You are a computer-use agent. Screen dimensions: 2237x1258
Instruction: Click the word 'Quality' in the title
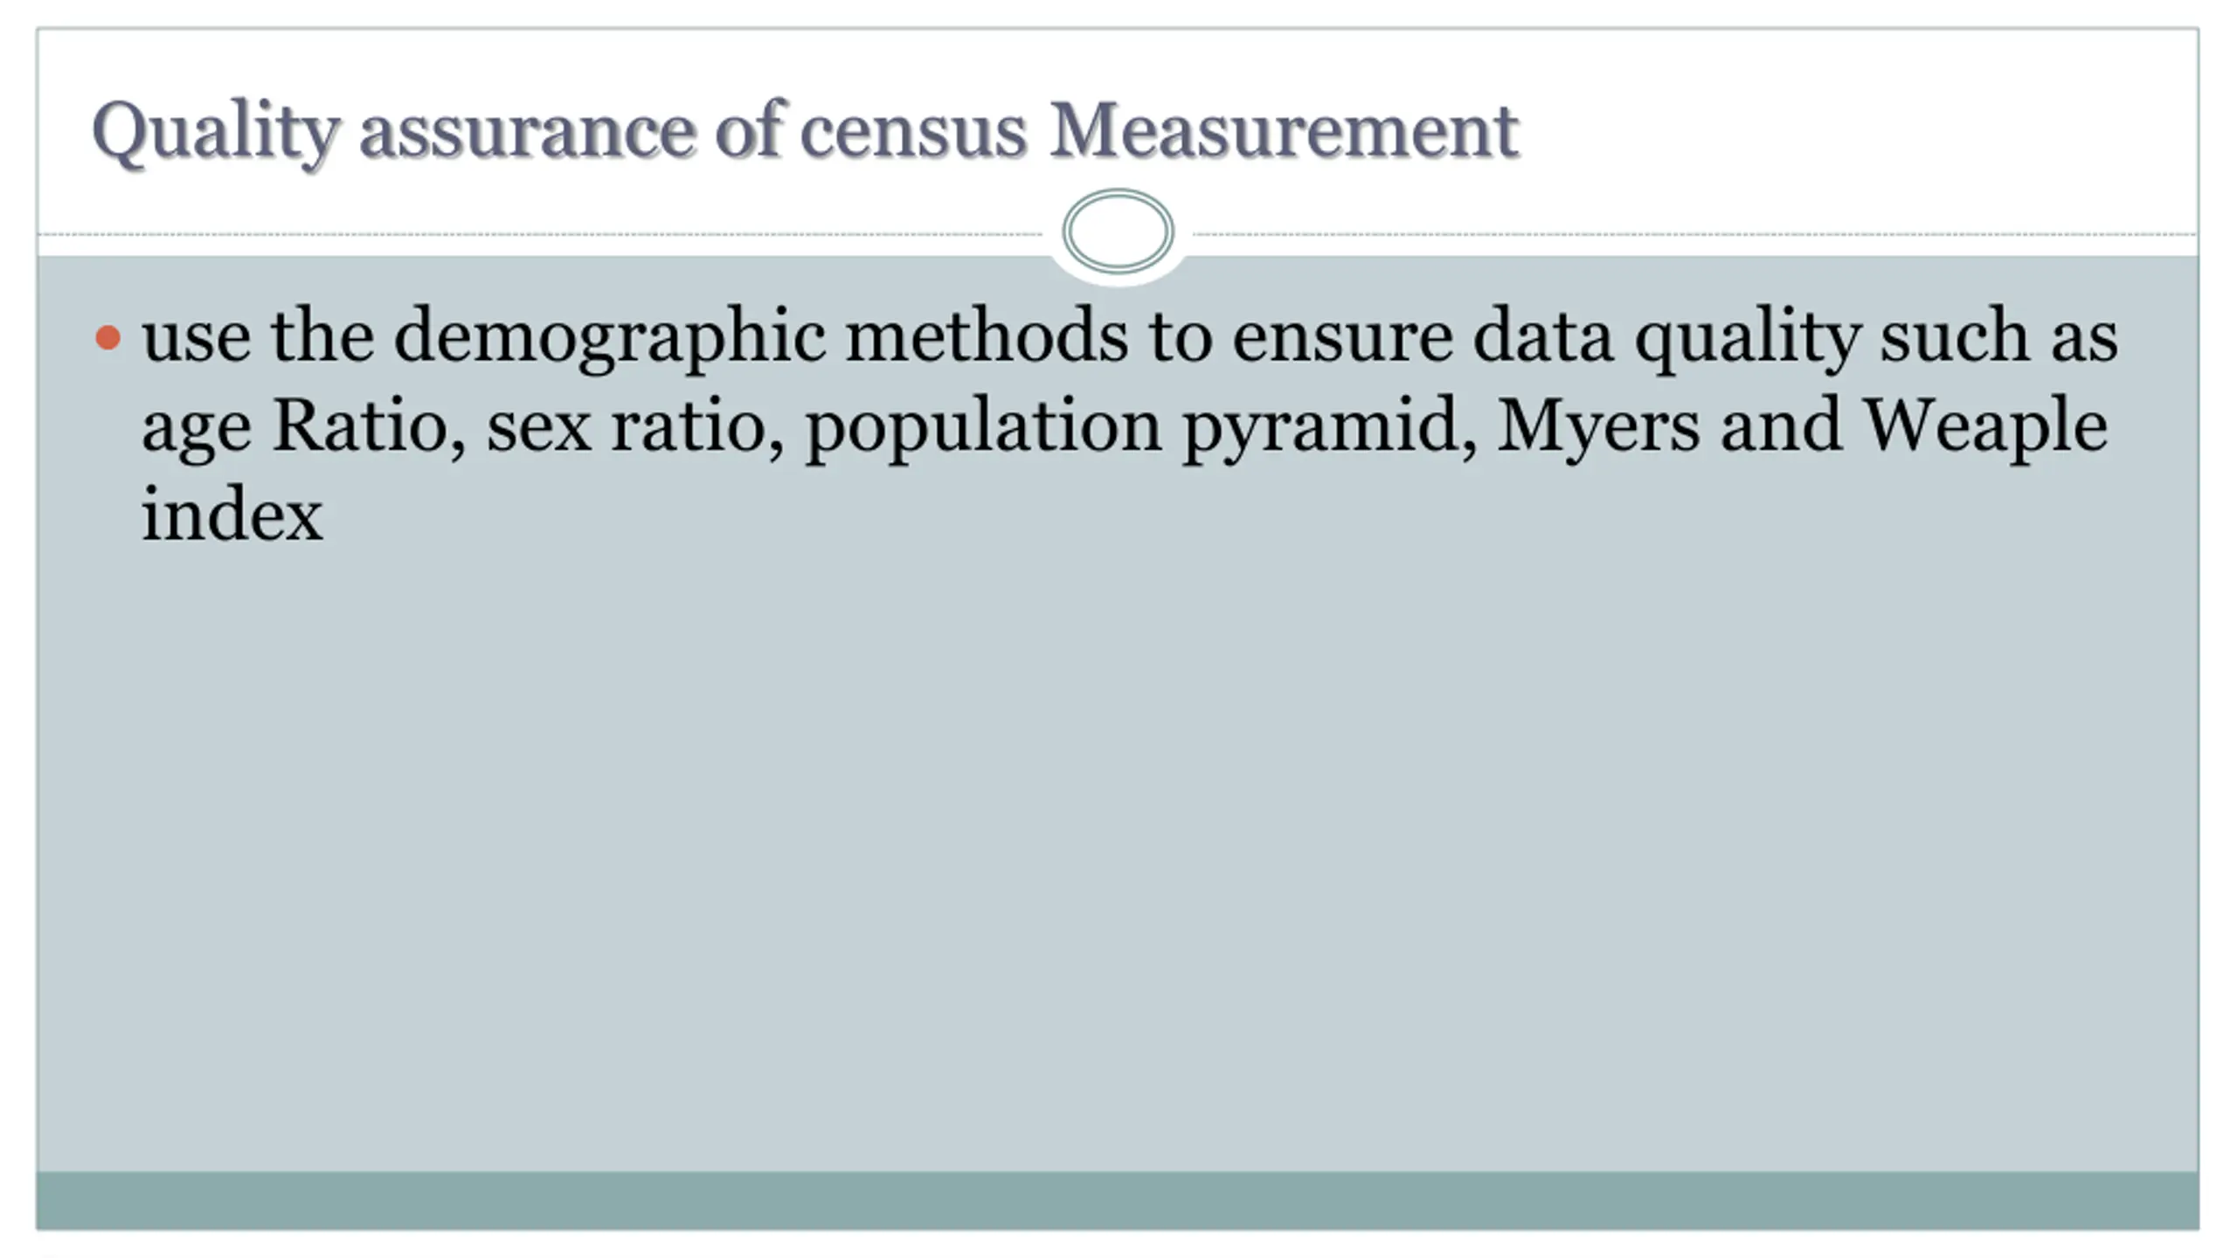(x=215, y=131)
